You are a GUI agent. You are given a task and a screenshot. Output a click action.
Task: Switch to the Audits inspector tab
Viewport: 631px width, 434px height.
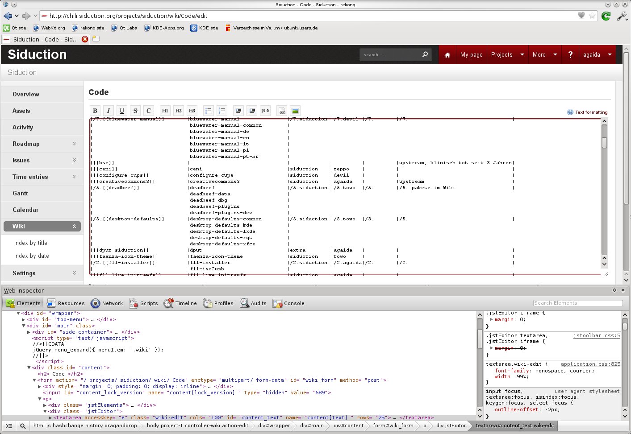coord(253,303)
